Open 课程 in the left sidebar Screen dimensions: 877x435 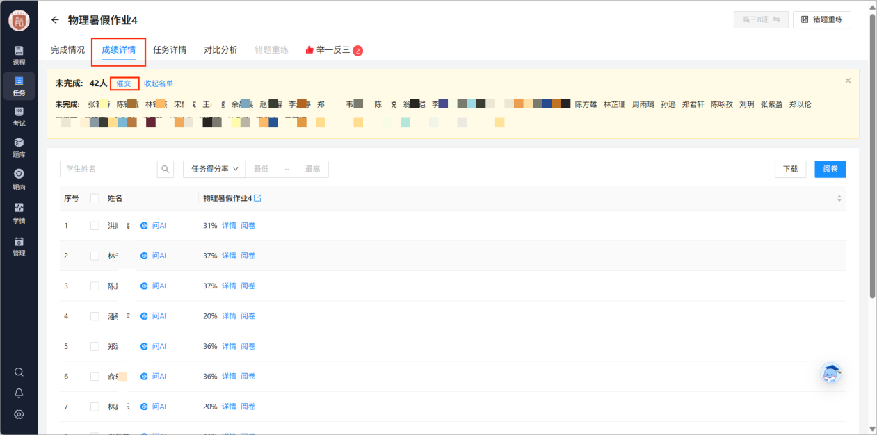19,55
